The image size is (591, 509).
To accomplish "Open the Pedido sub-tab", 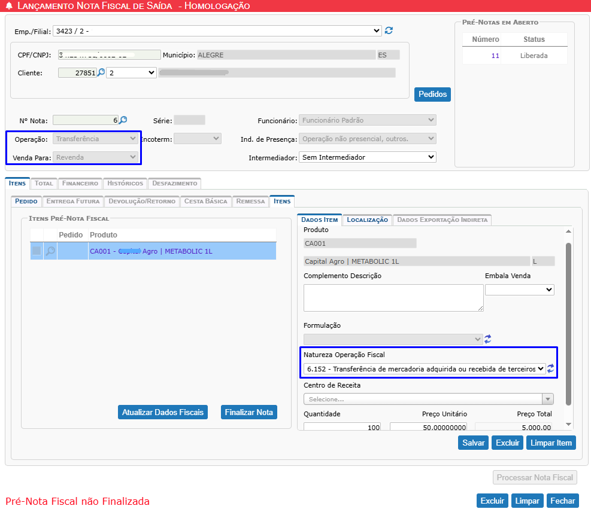I will point(26,201).
